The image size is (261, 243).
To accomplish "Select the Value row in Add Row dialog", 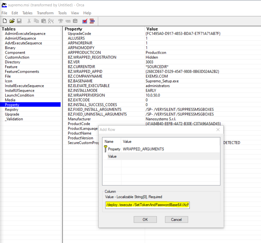I will 161,156.
